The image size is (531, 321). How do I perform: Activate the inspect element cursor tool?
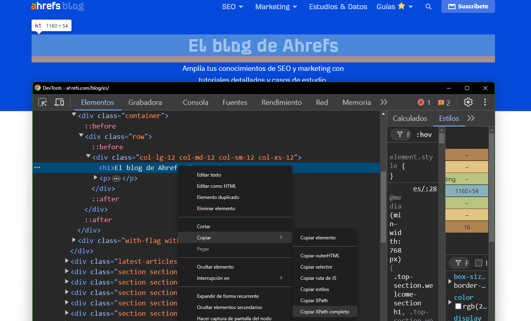(42, 102)
